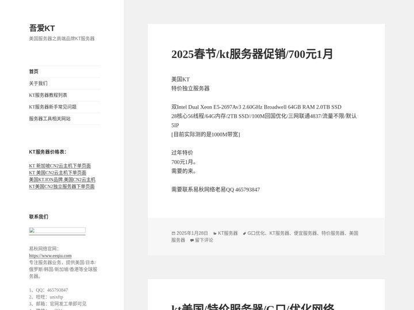Select sidebar text 1、QQ: 465793847
Viewport: 414px width, 310px height.
click(x=48, y=290)
